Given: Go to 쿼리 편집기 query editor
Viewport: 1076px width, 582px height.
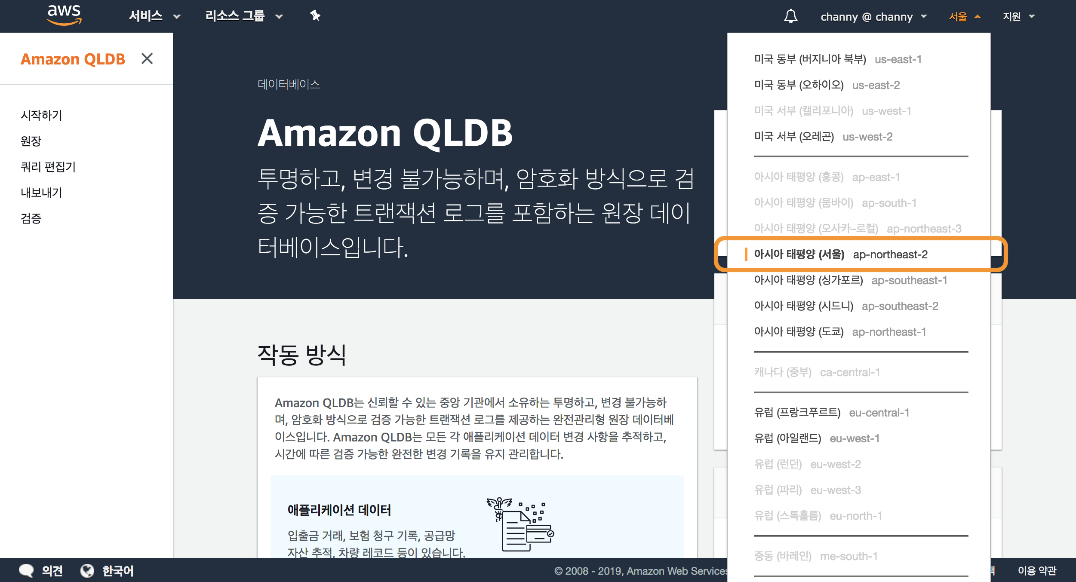Looking at the screenshot, I should tap(48, 167).
